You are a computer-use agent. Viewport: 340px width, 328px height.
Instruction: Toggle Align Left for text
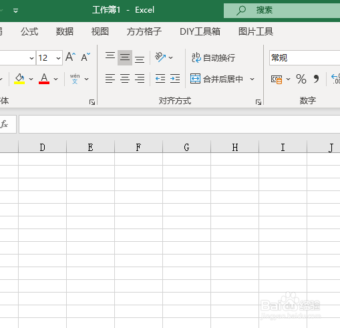110,79
